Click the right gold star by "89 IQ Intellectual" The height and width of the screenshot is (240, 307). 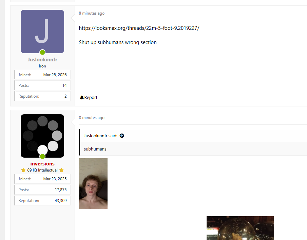click(x=61, y=170)
